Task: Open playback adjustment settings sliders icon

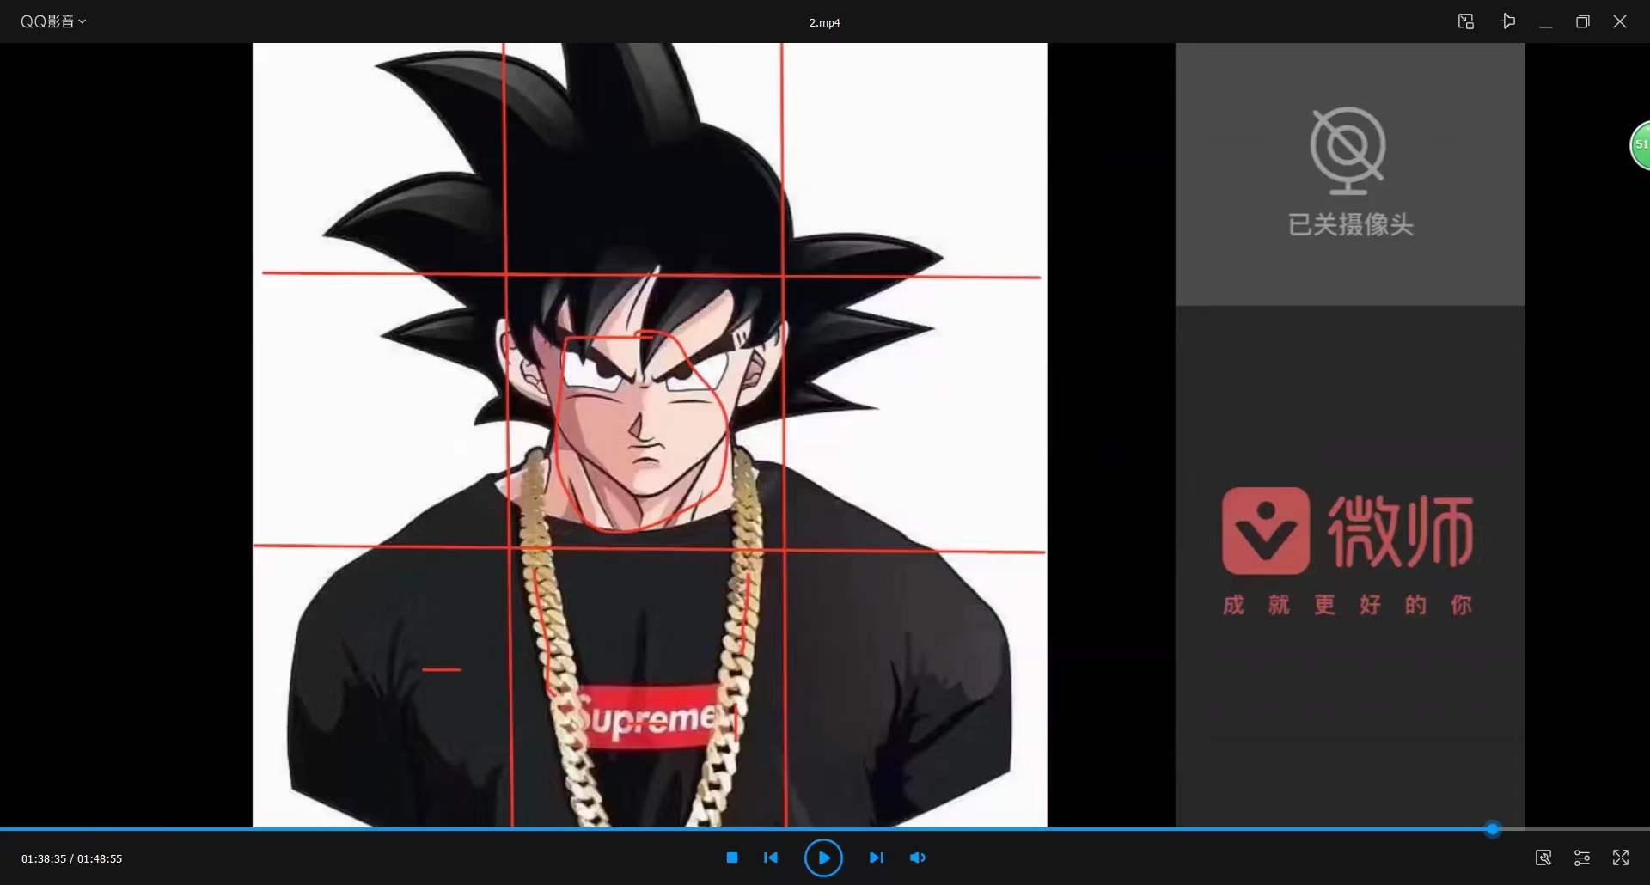Action: [1581, 858]
